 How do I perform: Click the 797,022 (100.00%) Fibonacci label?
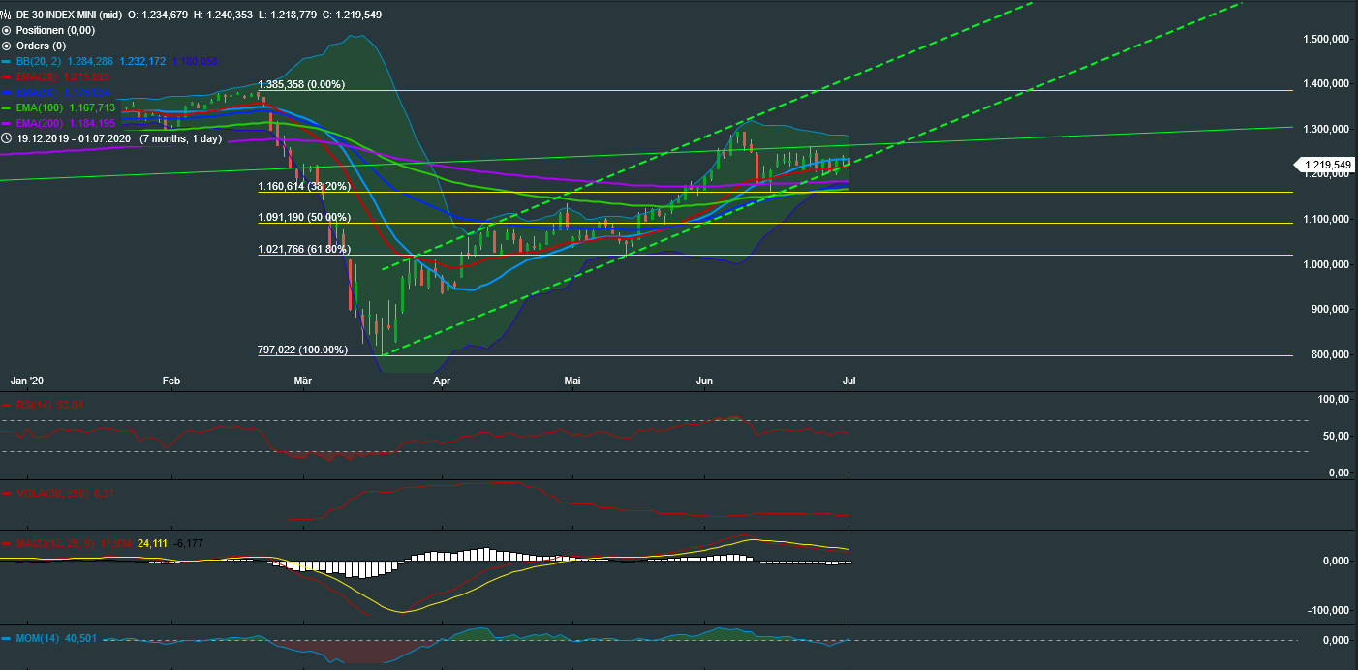pos(302,350)
